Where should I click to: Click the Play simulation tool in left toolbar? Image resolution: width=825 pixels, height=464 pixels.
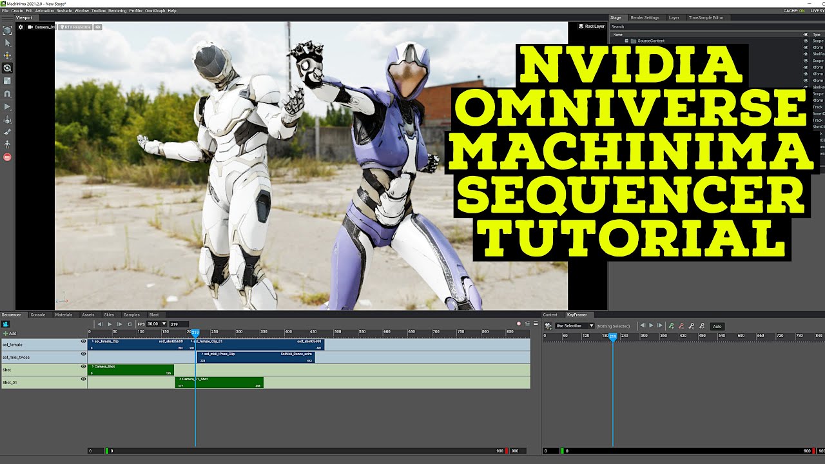coord(8,106)
